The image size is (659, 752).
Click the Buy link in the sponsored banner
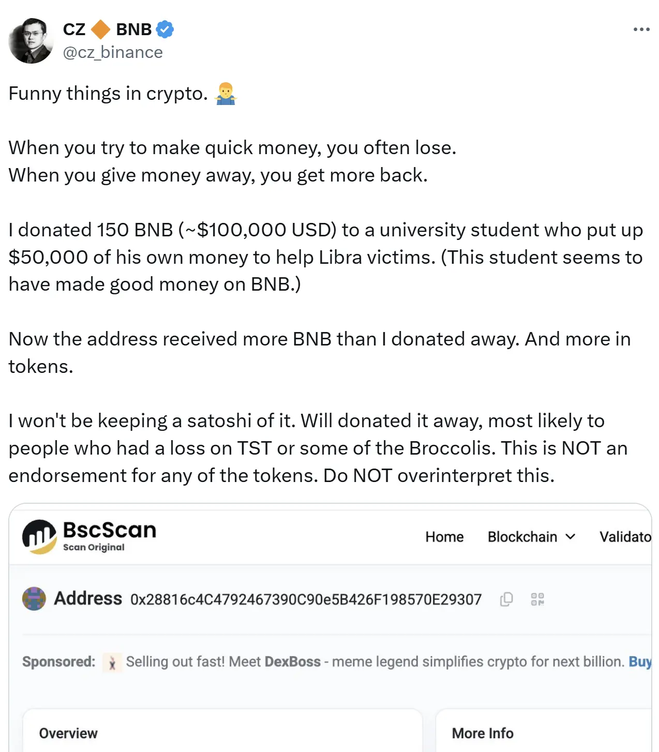pos(640,662)
